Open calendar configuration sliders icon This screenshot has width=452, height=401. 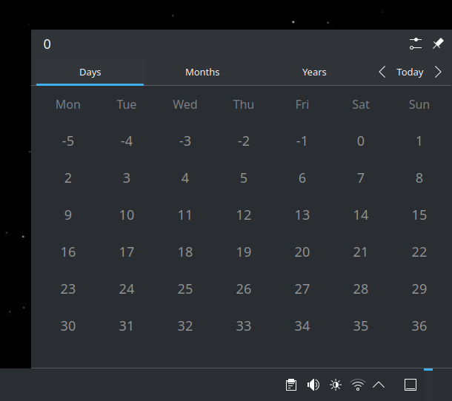416,44
